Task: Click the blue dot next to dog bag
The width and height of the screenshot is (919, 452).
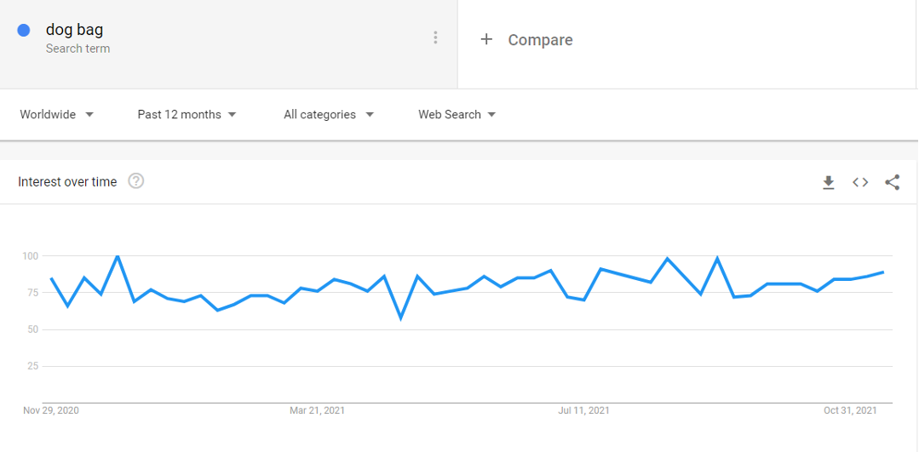Action: pyautogui.click(x=24, y=31)
